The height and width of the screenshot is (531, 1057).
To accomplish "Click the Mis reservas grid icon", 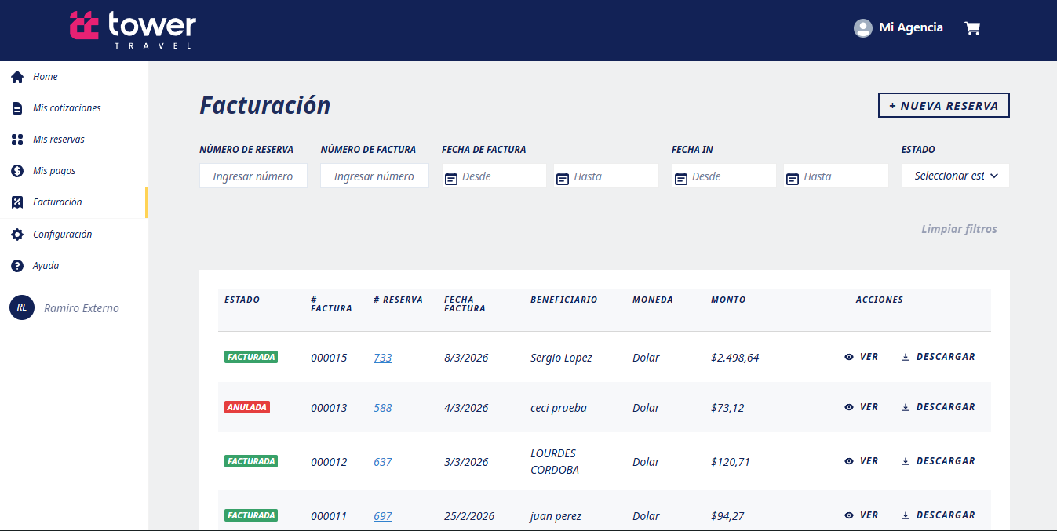I will click(16, 139).
